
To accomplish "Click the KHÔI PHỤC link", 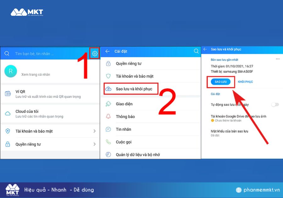I will tap(245, 82).
